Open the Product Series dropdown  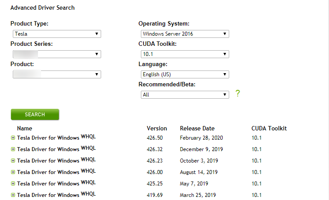[57, 54]
